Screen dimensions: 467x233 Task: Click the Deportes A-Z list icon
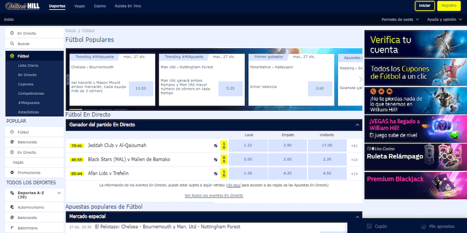point(12,193)
